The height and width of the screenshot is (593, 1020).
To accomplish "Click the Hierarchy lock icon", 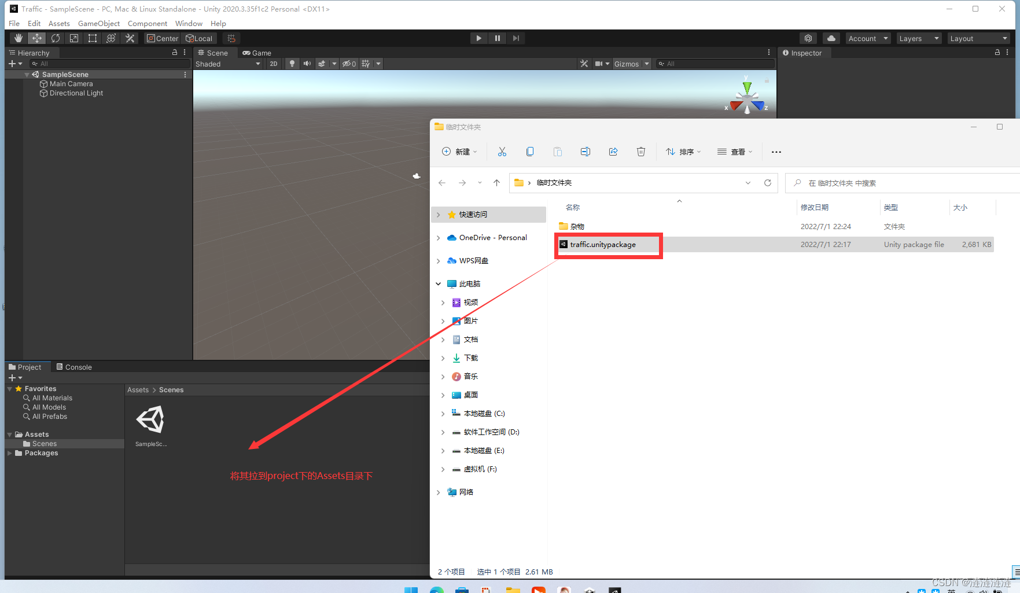I will [x=175, y=52].
